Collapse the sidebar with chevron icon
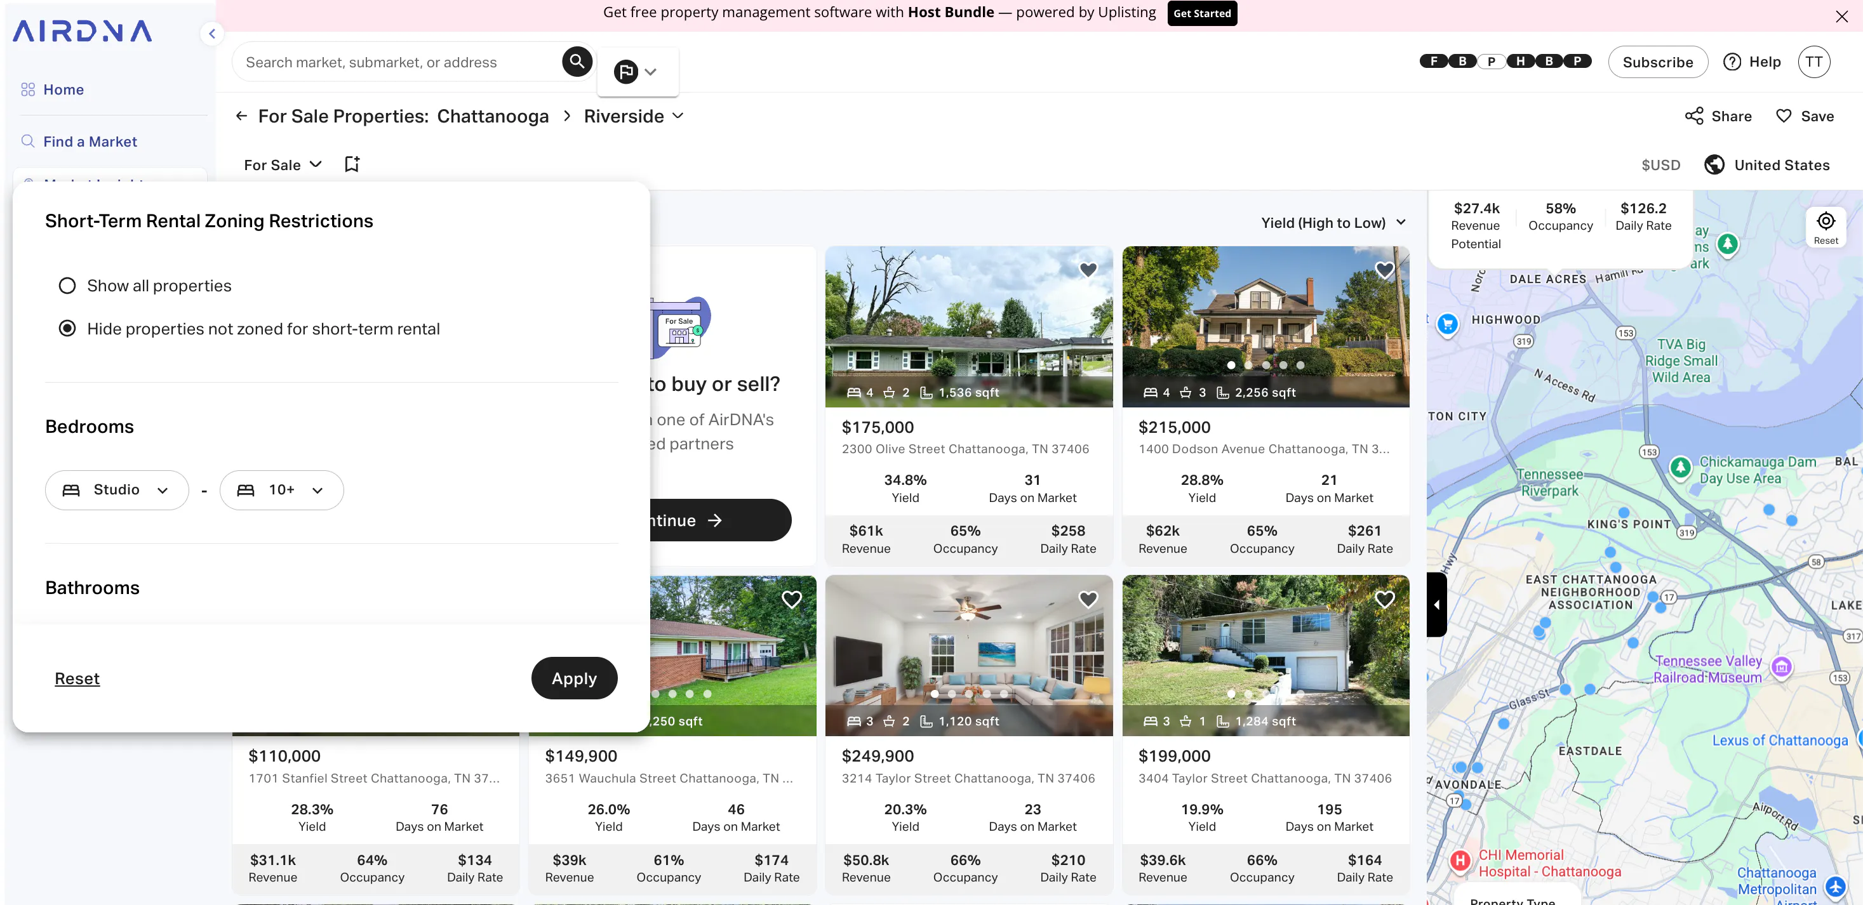Image resolution: width=1863 pixels, height=905 pixels. click(x=212, y=33)
